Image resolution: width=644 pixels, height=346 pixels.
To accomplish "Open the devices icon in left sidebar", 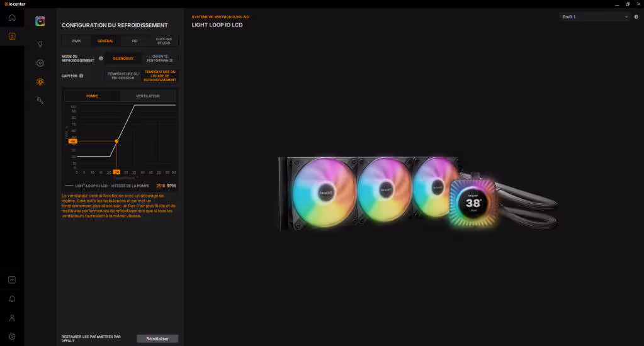I will [x=12, y=36].
